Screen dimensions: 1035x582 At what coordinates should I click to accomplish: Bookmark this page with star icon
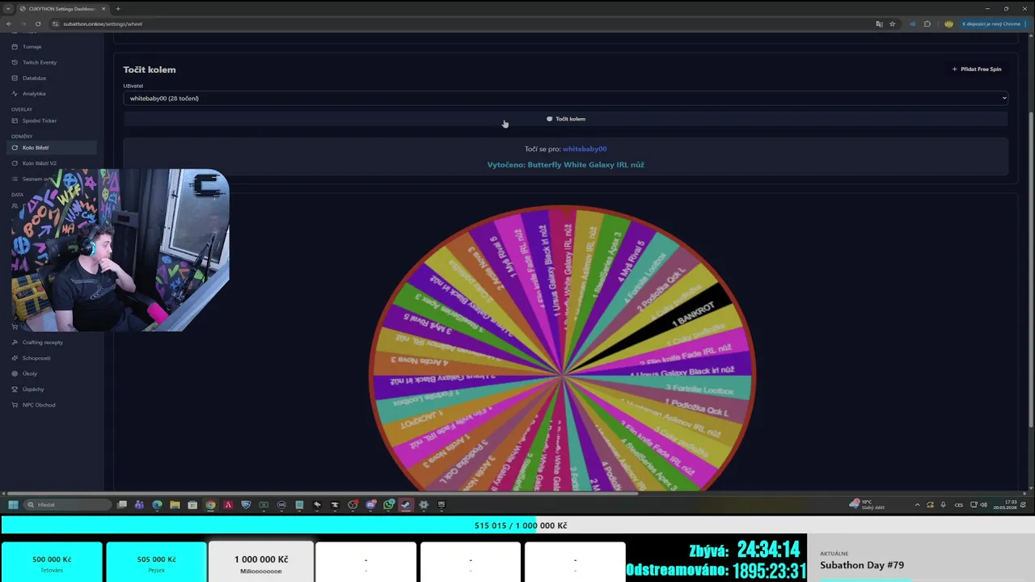point(893,23)
